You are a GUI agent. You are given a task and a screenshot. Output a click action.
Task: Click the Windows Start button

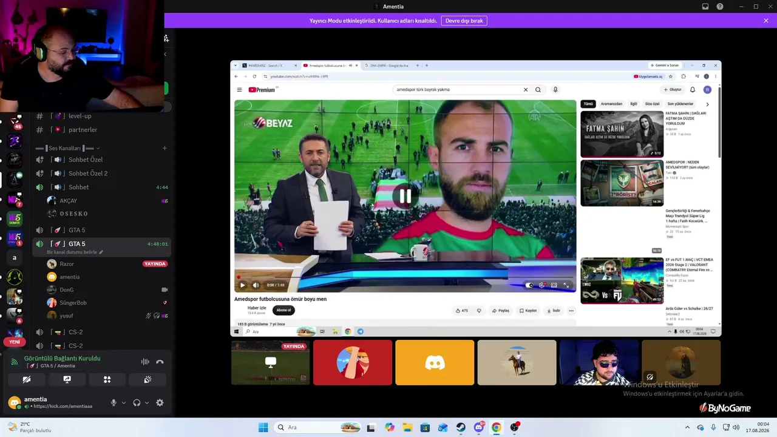[263, 427]
